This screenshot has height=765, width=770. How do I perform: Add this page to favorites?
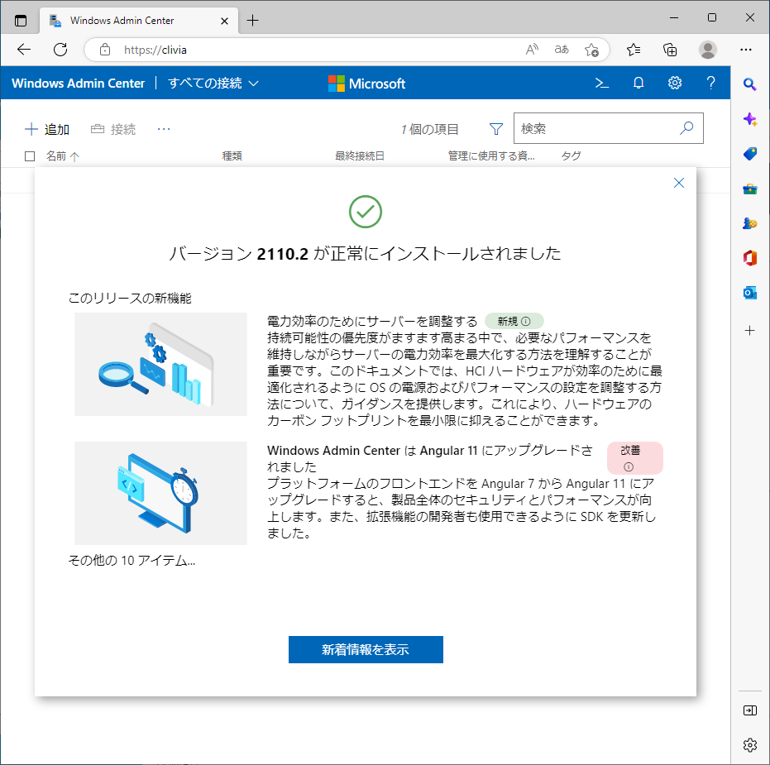click(591, 50)
